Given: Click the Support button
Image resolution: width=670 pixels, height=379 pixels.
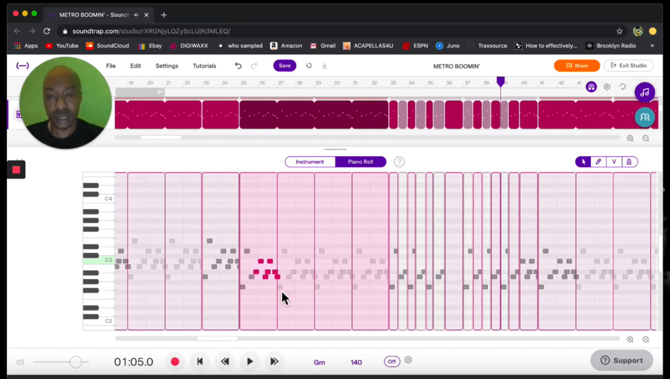Looking at the screenshot, I should 621,361.
